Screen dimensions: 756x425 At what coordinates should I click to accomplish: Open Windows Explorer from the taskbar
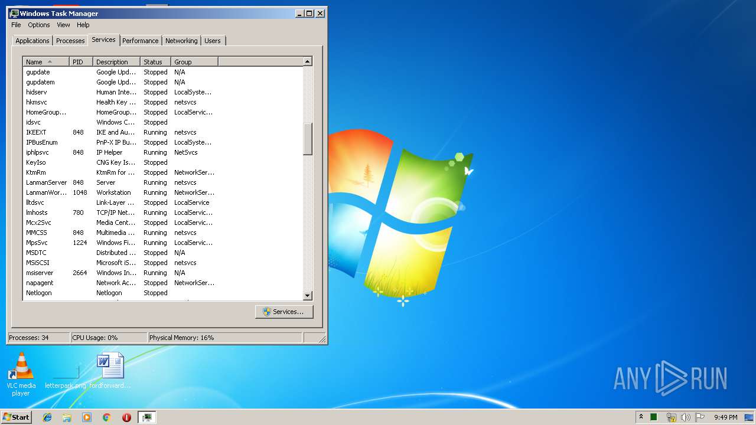[x=67, y=417]
